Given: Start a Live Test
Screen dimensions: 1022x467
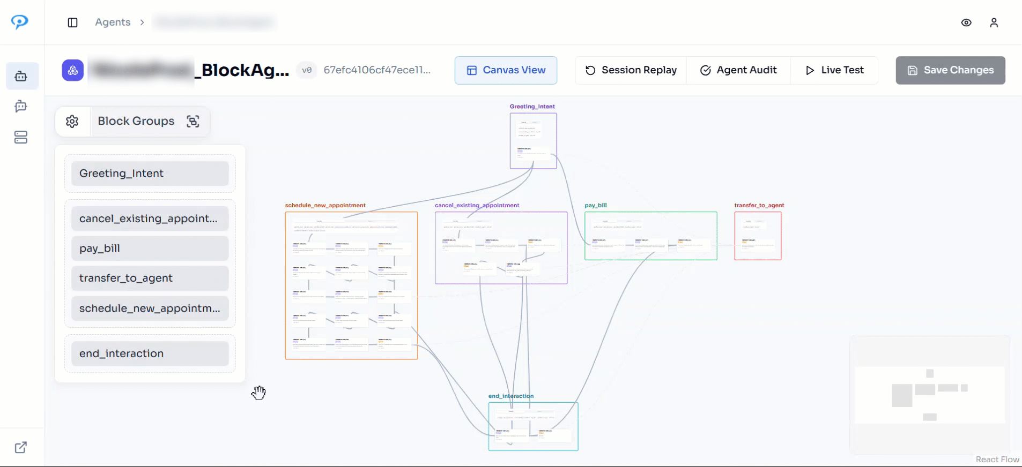Looking at the screenshot, I should tap(834, 70).
